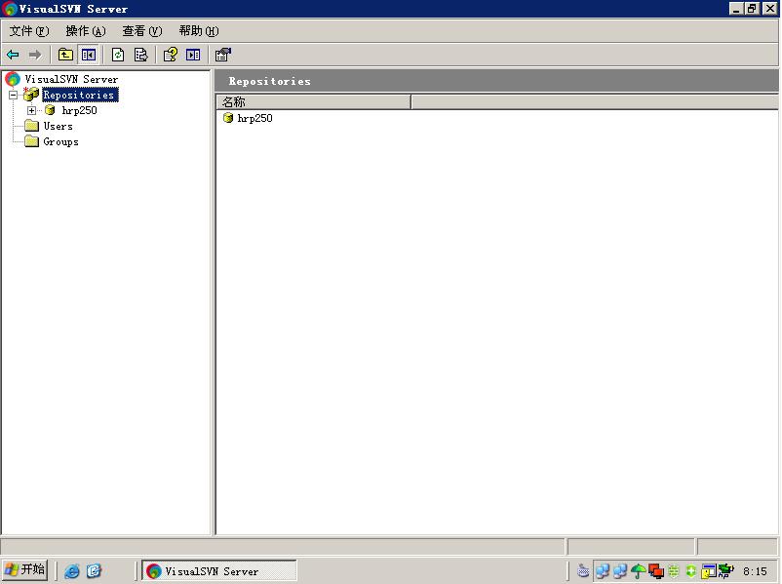
Task: Select the Users folder in tree
Action: click(58, 126)
